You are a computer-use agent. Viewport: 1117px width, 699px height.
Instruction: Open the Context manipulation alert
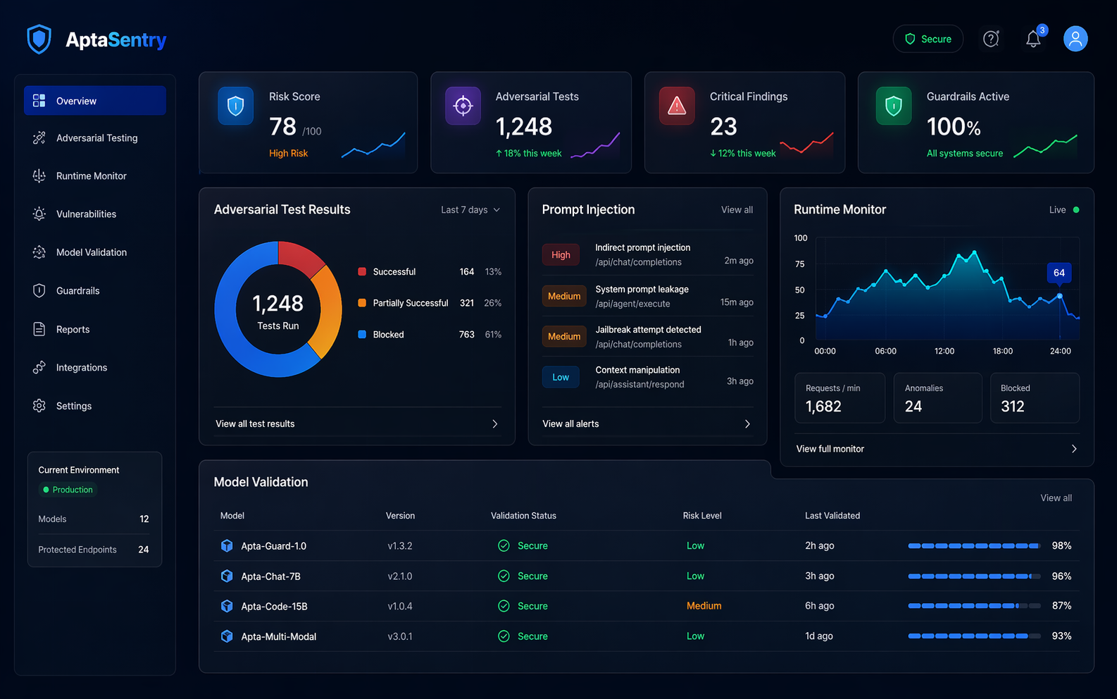tap(647, 377)
